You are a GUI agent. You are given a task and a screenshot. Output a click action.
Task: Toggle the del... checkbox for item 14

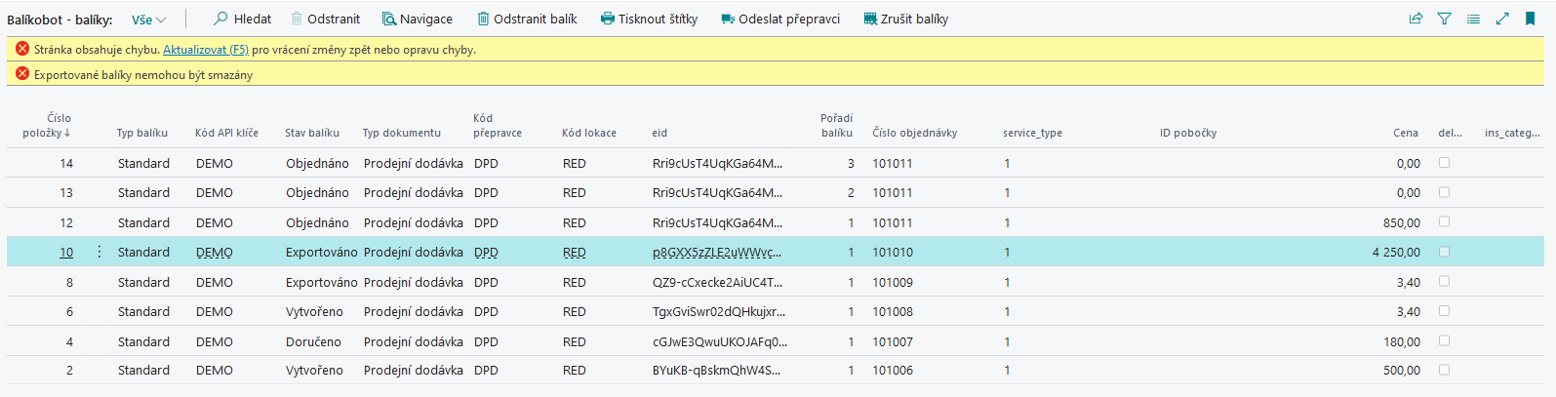pos(1444,163)
